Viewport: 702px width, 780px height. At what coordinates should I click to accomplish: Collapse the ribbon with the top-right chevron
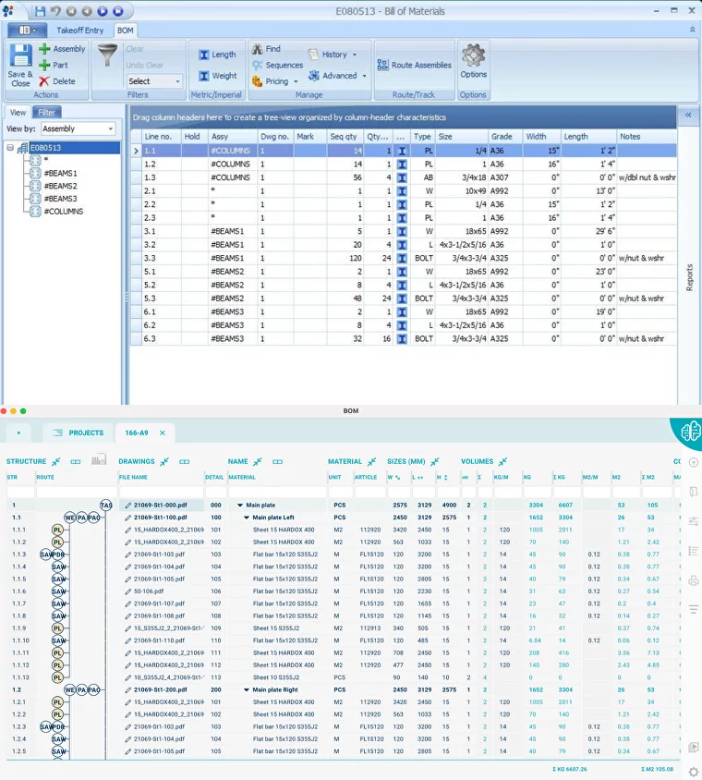(x=692, y=30)
